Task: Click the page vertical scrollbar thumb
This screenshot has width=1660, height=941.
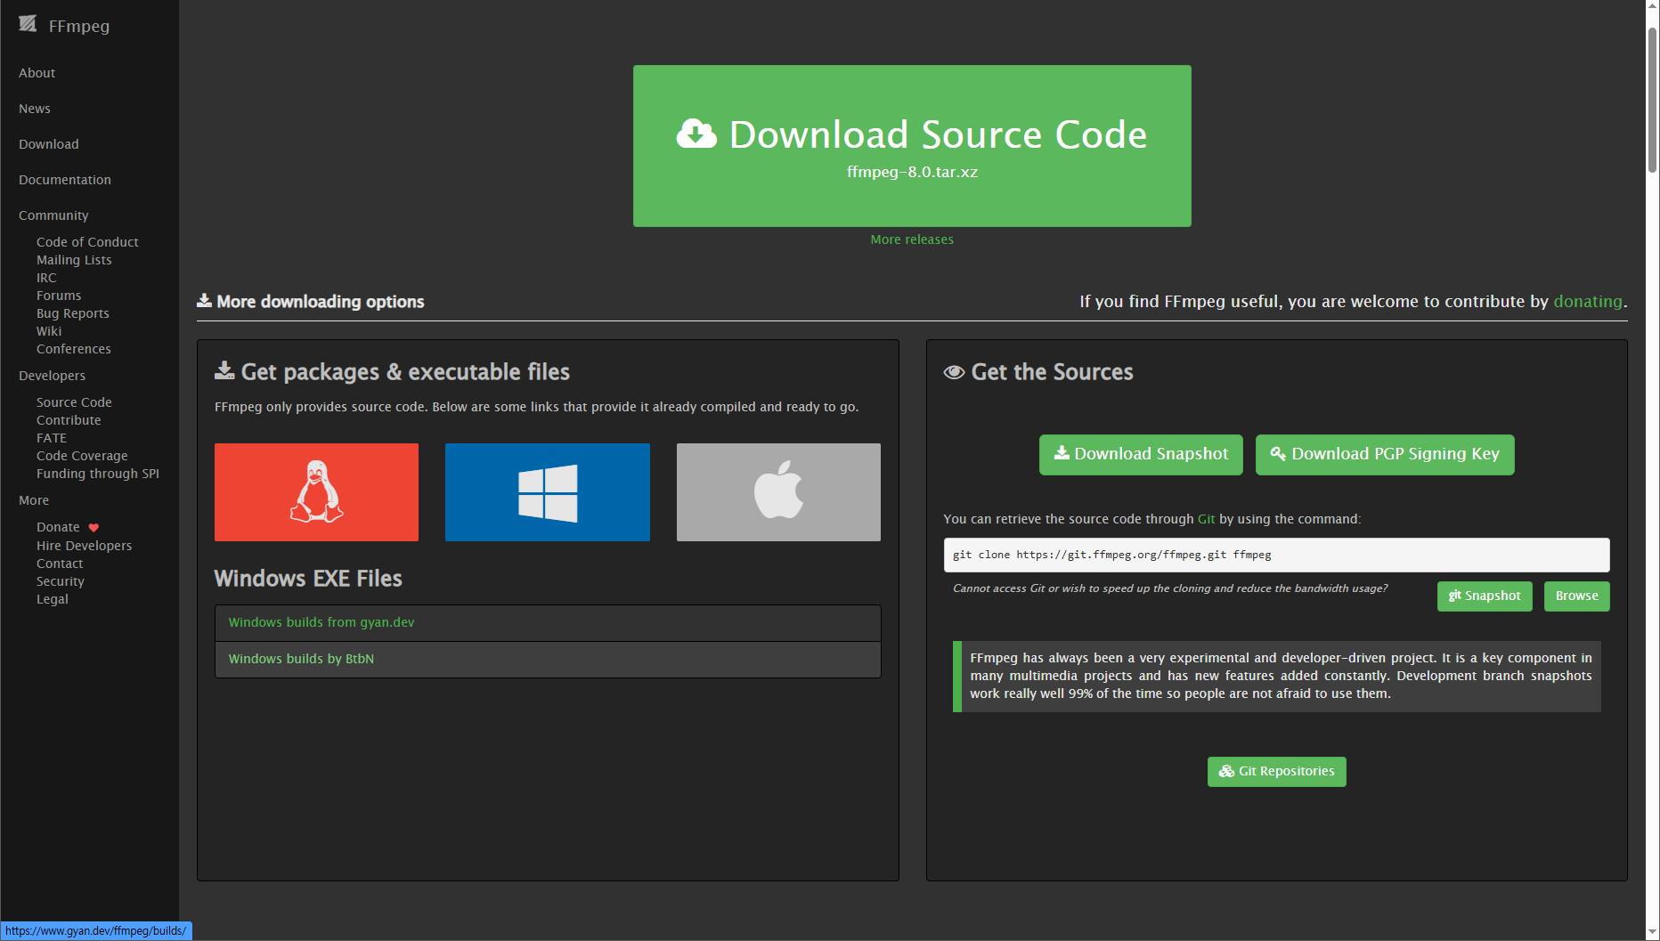Action: 1652,100
